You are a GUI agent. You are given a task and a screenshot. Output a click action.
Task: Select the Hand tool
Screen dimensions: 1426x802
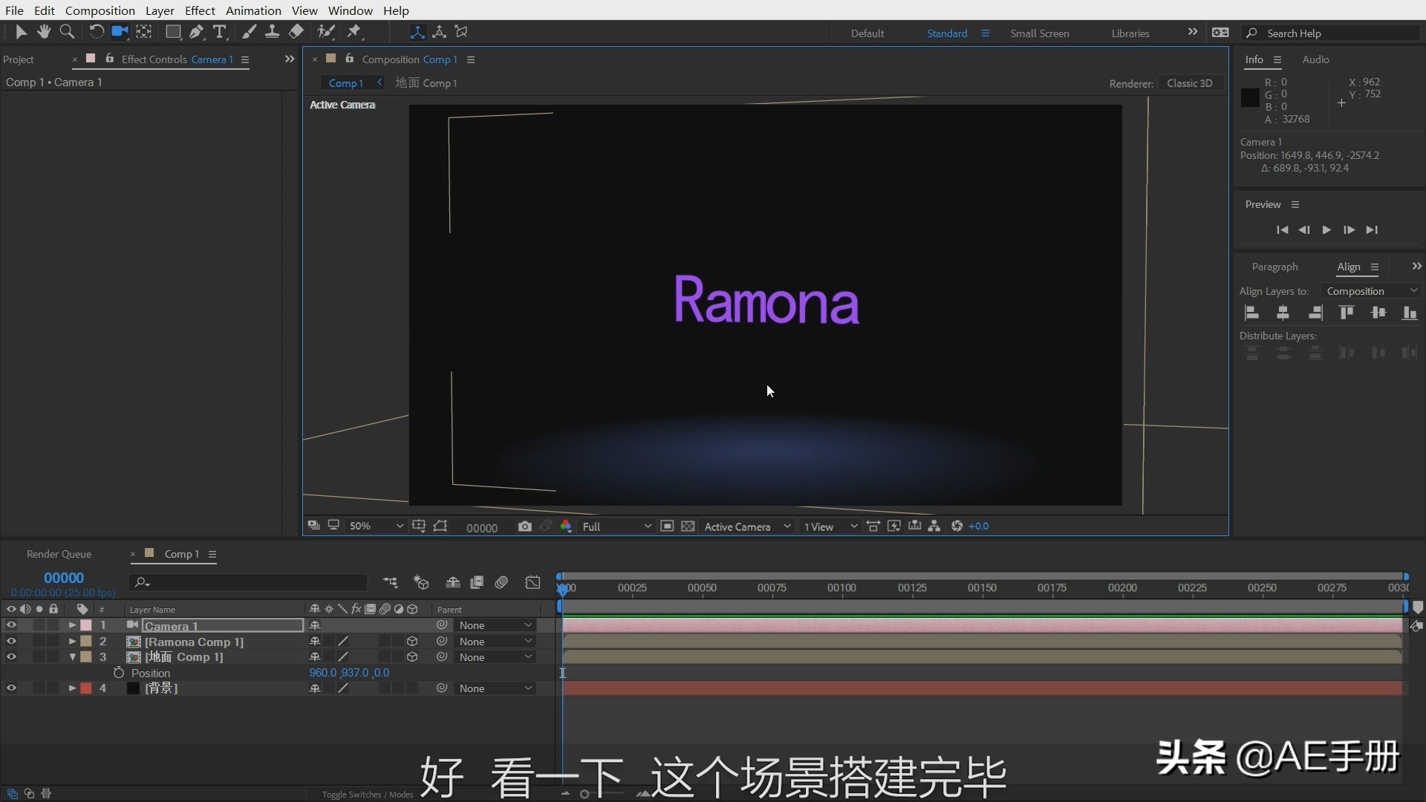point(44,31)
